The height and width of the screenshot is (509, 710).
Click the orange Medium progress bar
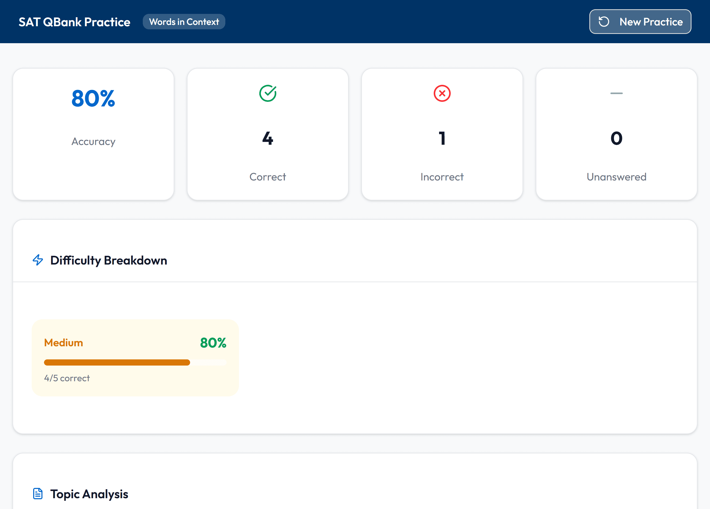coord(135,362)
